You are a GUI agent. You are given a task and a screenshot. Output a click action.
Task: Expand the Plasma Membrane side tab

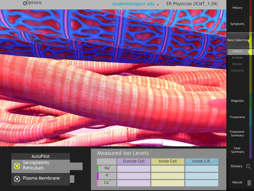(72, 179)
